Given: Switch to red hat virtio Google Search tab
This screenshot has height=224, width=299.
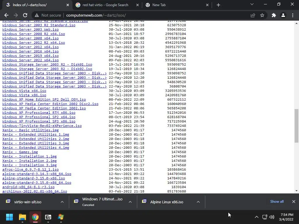Looking at the screenshot, I should point(105,5).
